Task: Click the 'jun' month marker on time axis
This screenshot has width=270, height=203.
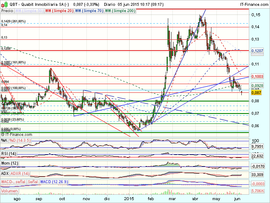Action: (237, 199)
